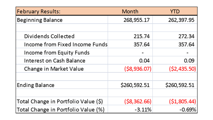Select the Month column header
213x120 pixels.
pyautogui.click(x=130, y=11)
